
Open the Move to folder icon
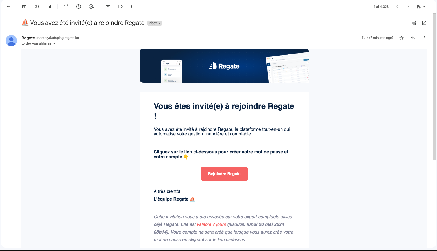click(108, 6)
